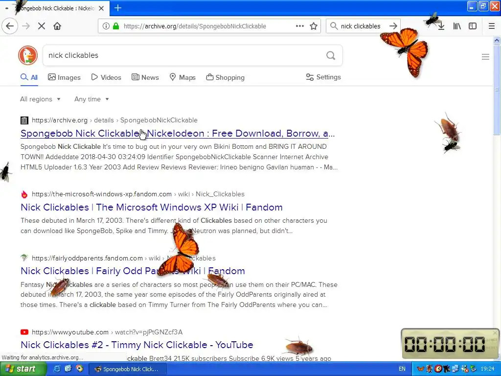Launch Internet Explorer from quick launch
The height and width of the screenshot is (376, 501).
57,369
